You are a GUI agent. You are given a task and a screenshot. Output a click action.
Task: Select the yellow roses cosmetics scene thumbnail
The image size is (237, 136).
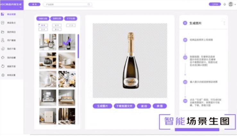(67, 79)
